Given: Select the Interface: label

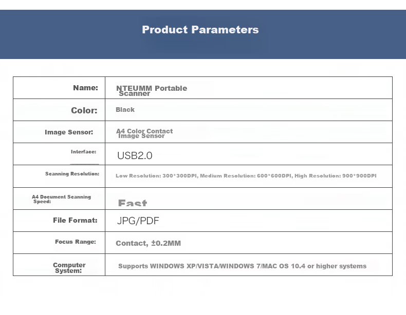Looking at the screenshot, I should [x=83, y=152].
